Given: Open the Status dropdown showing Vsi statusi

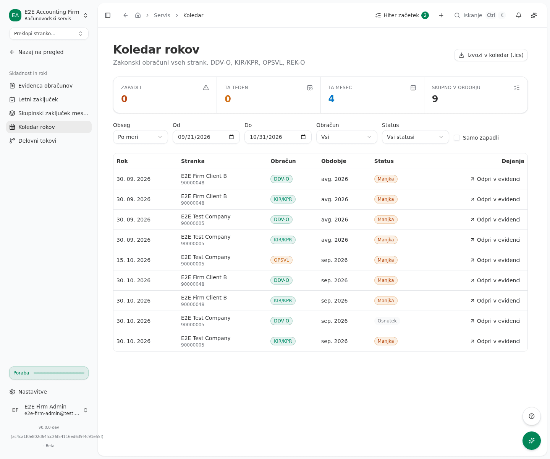Looking at the screenshot, I should 416,137.
